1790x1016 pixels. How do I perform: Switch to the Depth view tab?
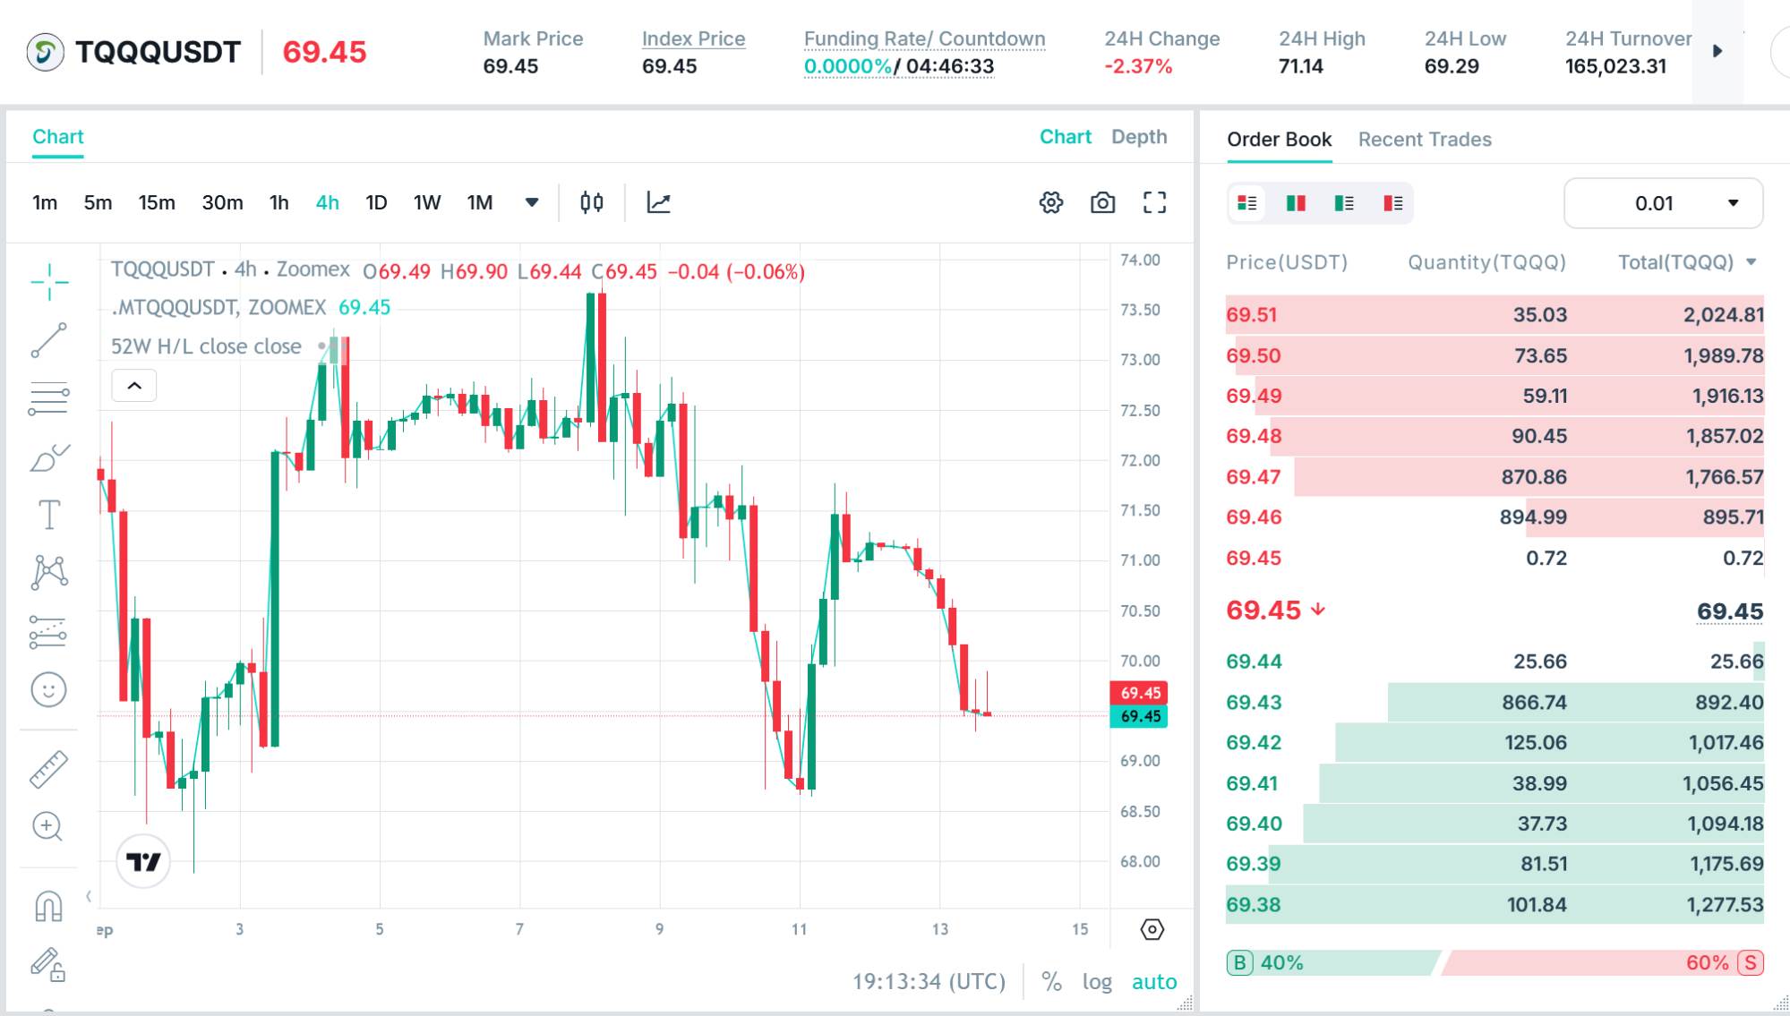1139,137
